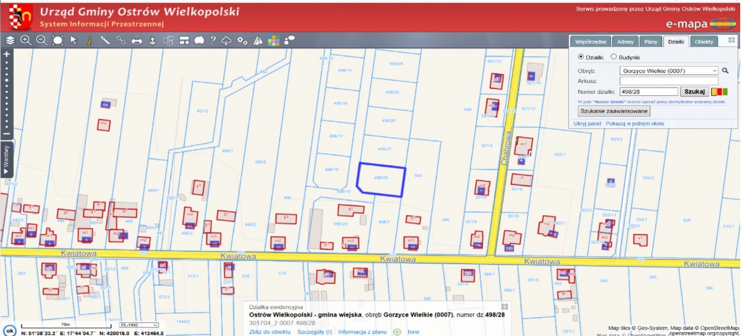The height and width of the screenshot is (336, 742).
Task: Open the settings gears icon
Action: (x=242, y=40)
